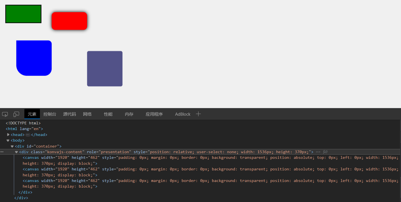
Task: Click the three-dot gutter icon beside konvajs-content row
Action: 2,152
